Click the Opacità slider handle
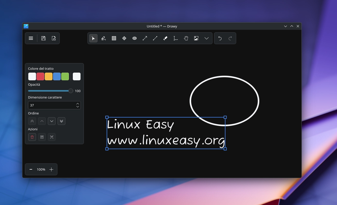Screen dimensions: 337x205 point(71,91)
